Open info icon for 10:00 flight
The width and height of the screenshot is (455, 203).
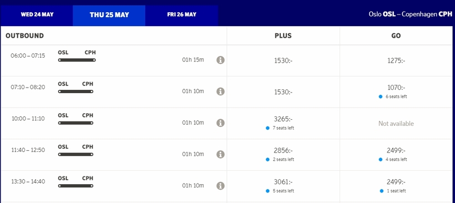pos(220,123)
